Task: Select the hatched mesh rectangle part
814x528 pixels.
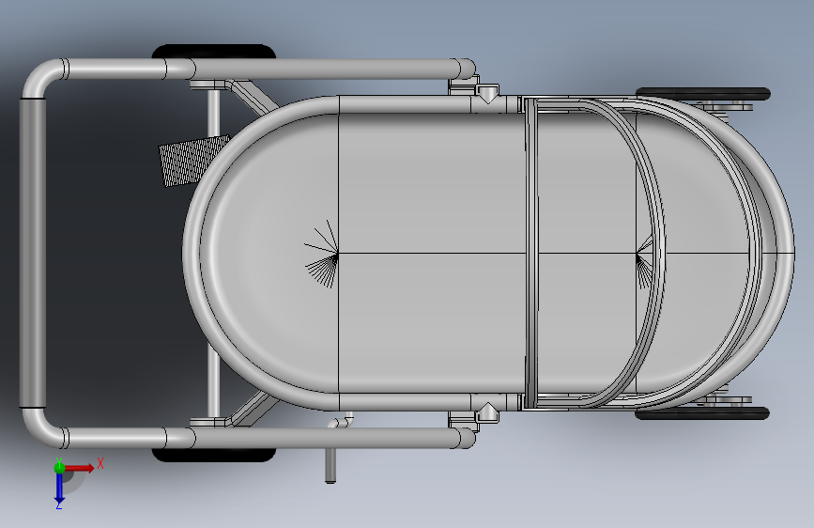Action: (x=194, y=160)
